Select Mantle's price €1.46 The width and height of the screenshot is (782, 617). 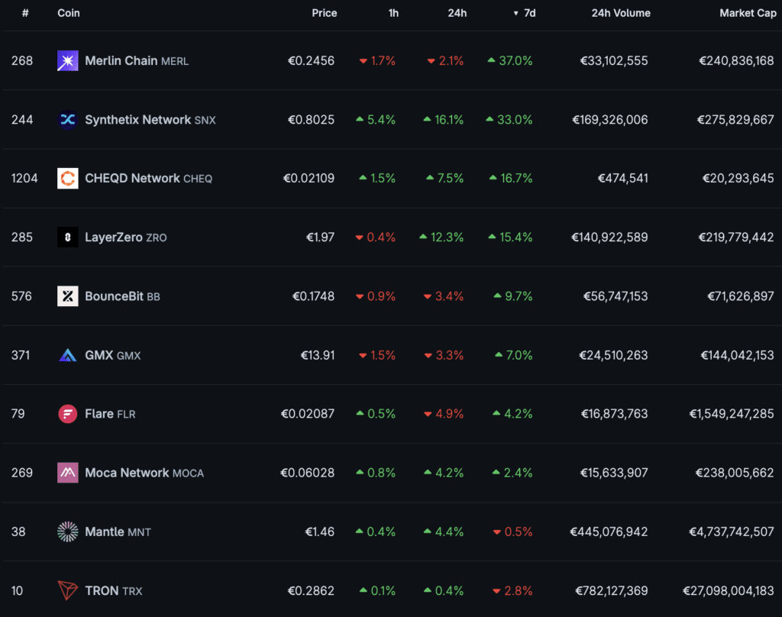point(320,531)
